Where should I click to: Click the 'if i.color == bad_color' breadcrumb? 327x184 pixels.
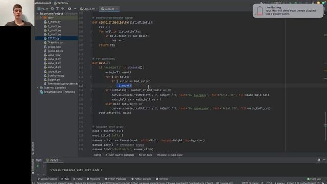click(x=170, y=155)
